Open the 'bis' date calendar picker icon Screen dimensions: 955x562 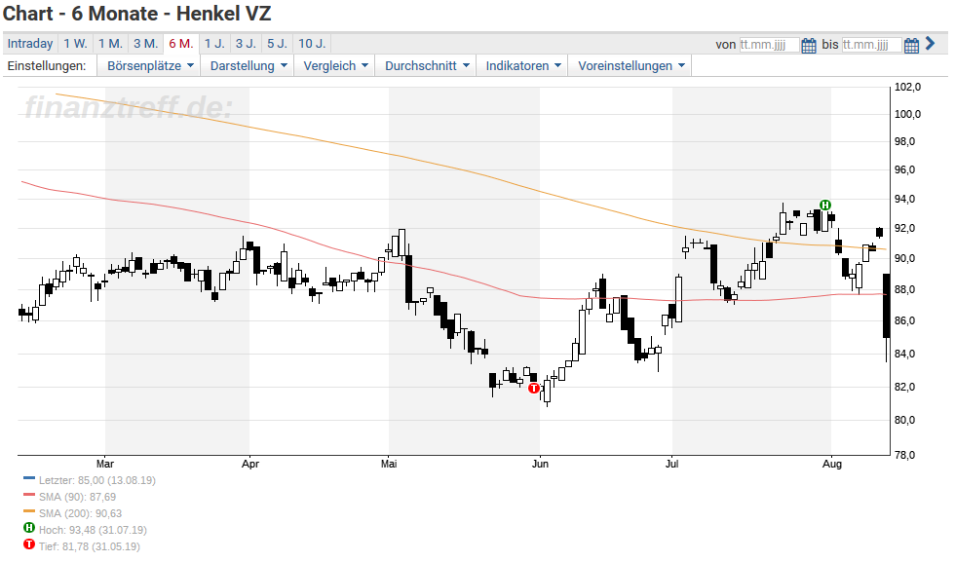[911, 45]
